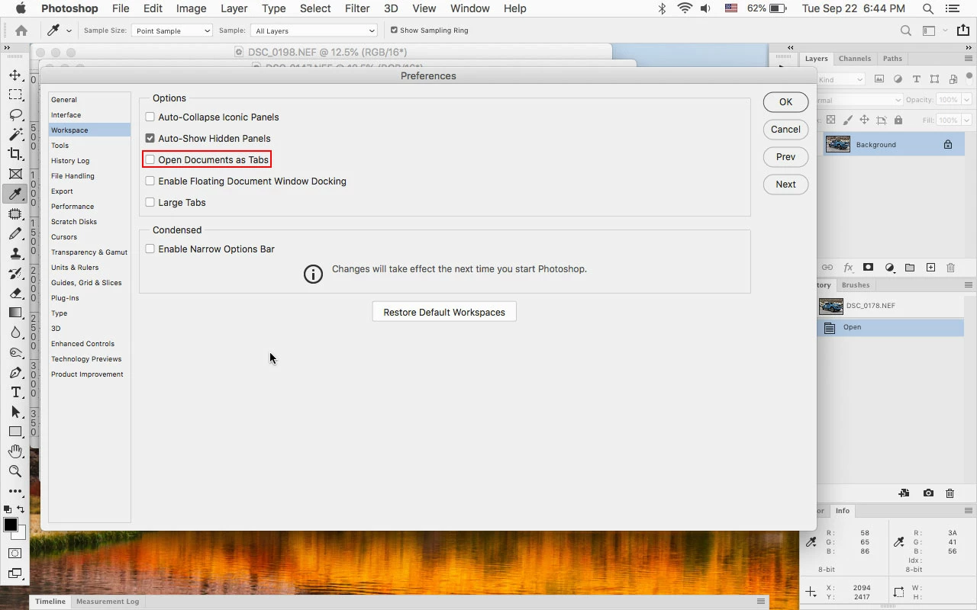
Task: Select the History Brush tool
Action: pyautogui.click(x=15, y=273)
